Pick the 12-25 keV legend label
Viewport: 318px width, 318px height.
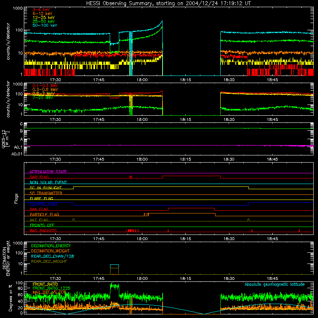coord(43,17)
